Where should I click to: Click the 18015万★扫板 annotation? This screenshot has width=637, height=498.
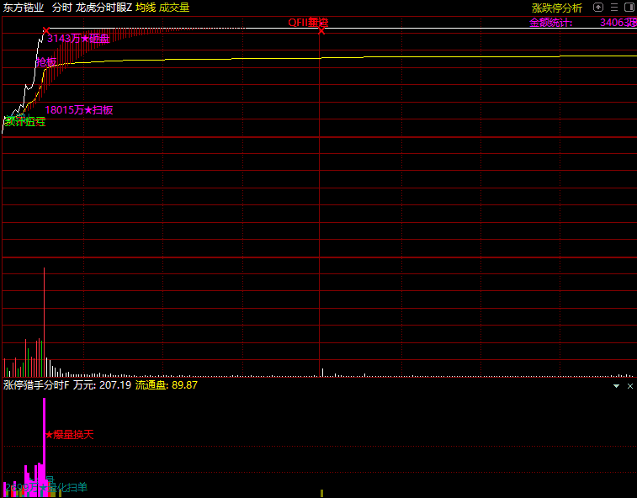pyautogui.click(x=78, y=109)
